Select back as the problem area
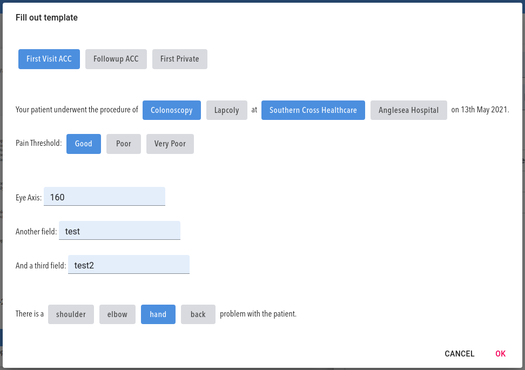525x370 pixels. pos(198,314)
